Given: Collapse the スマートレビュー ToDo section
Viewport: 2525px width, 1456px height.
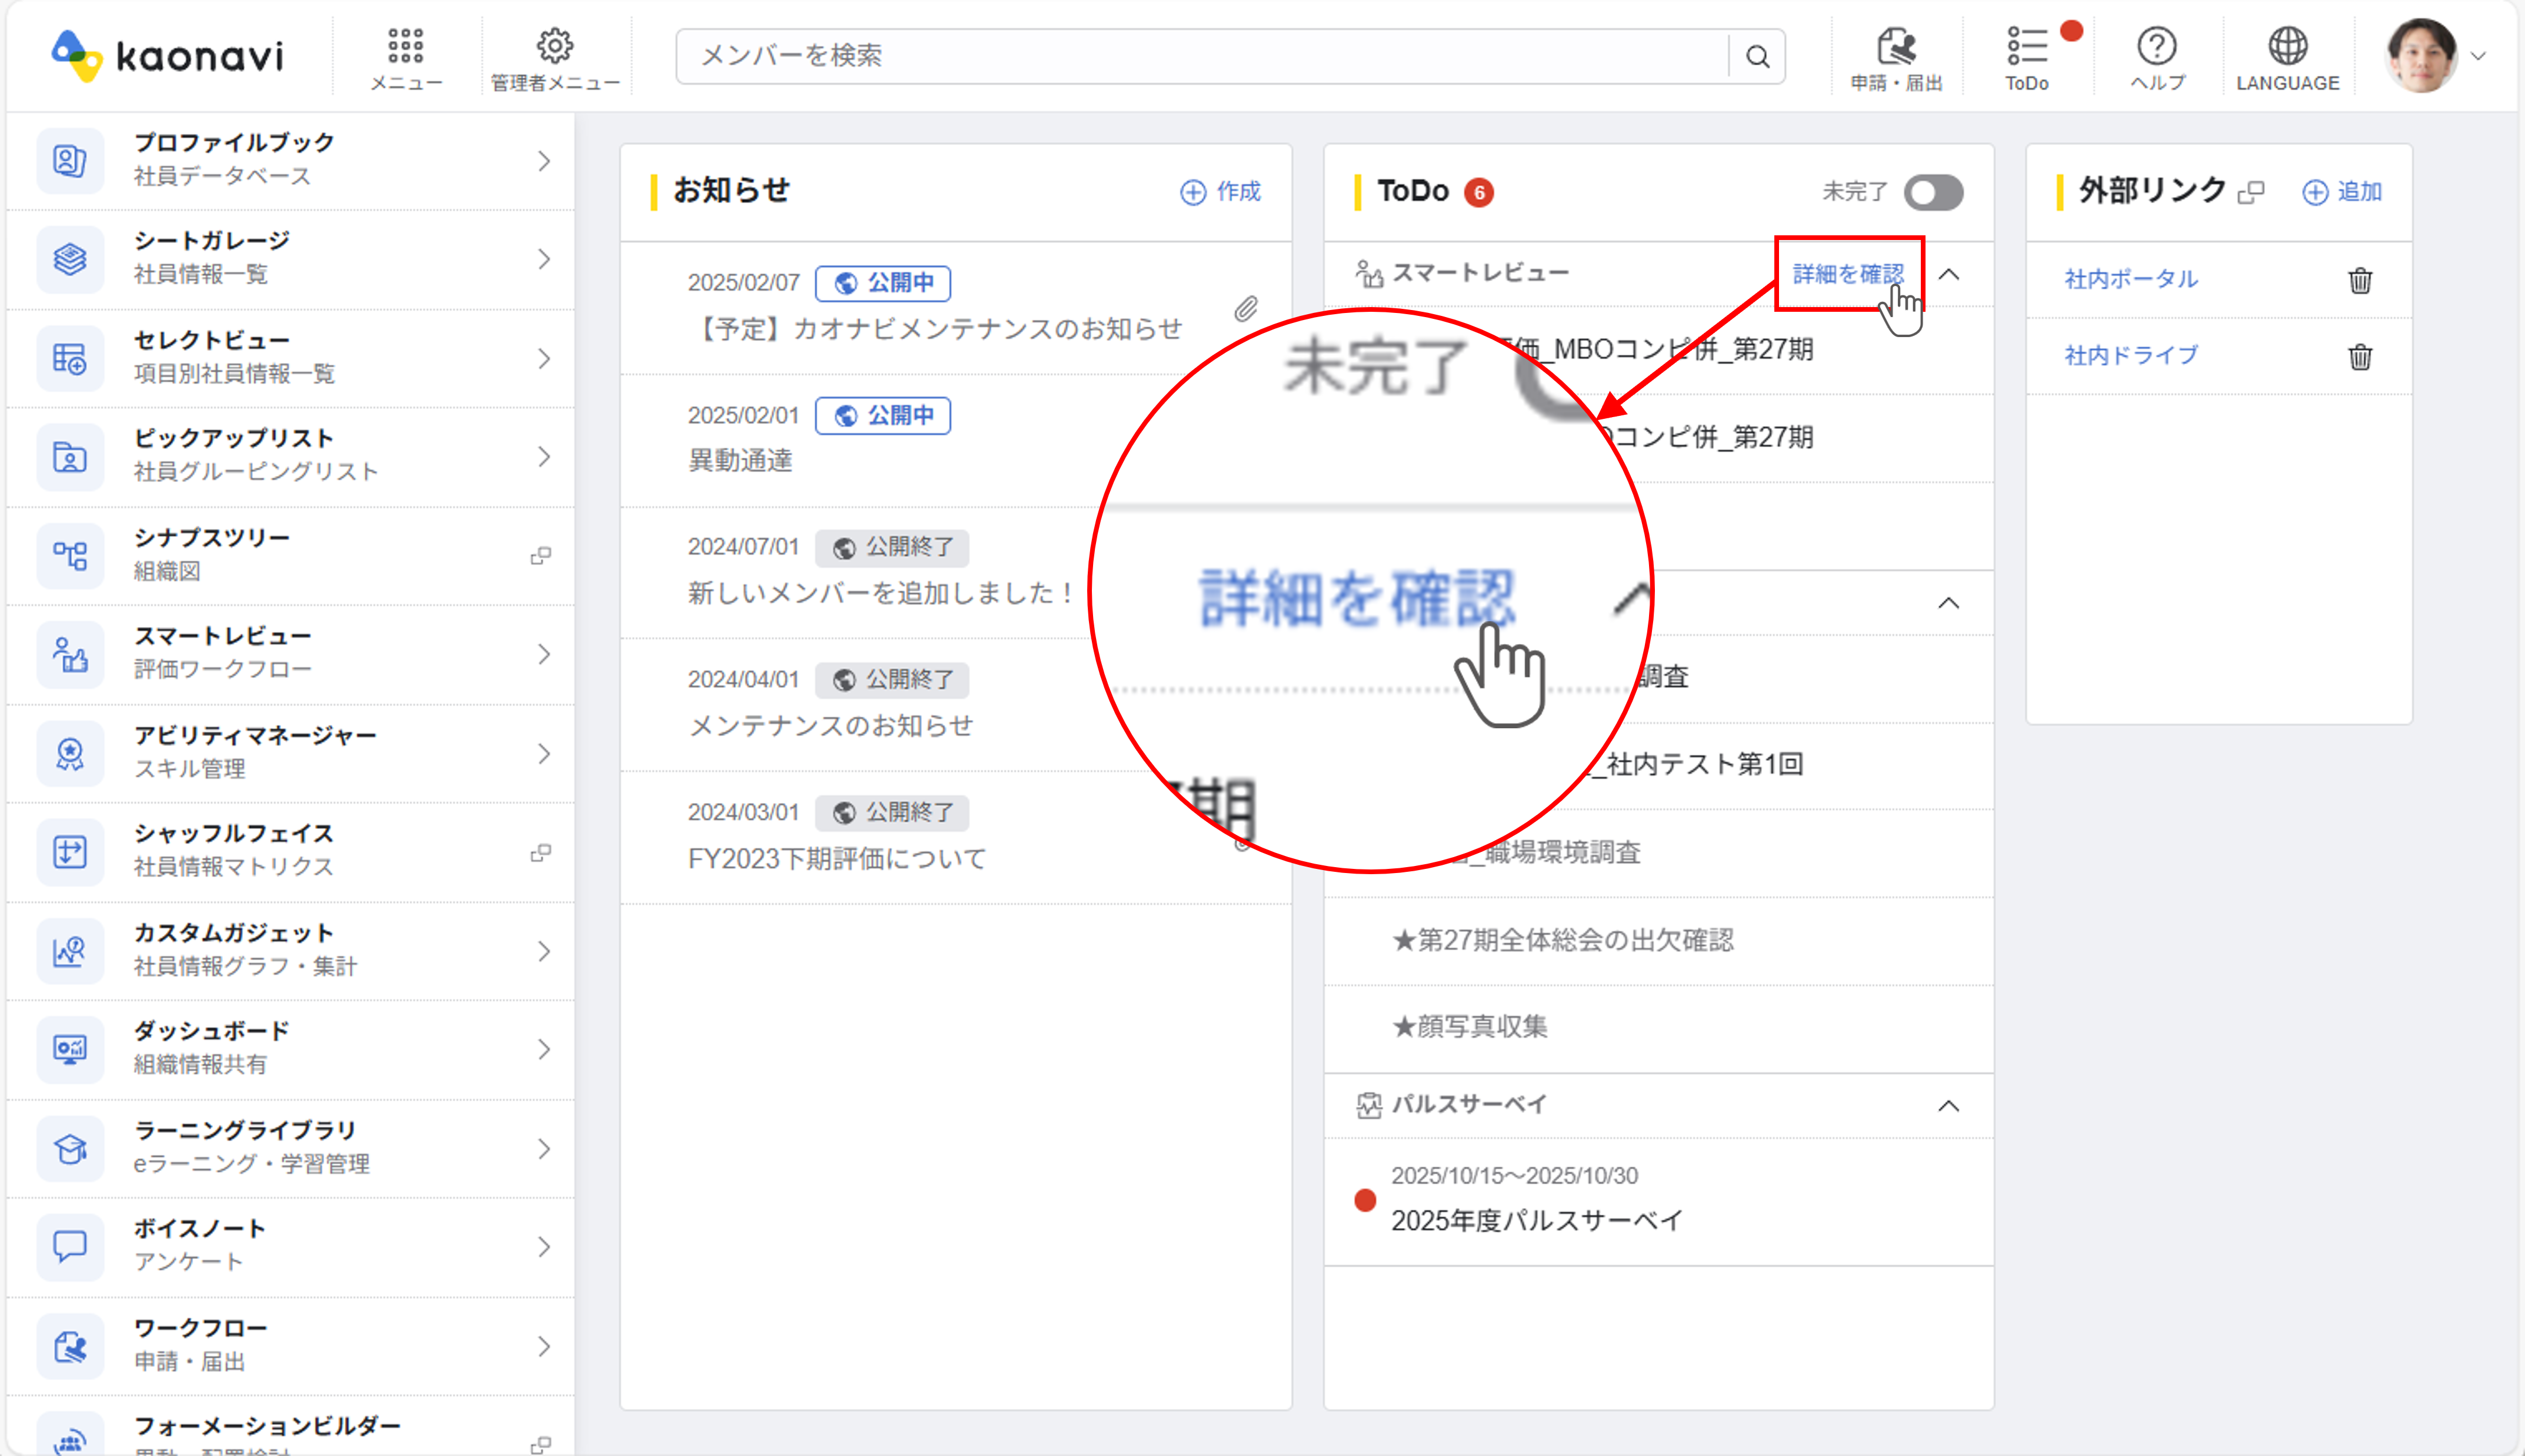Looking at the screenshot, I should coord(1948,274).
